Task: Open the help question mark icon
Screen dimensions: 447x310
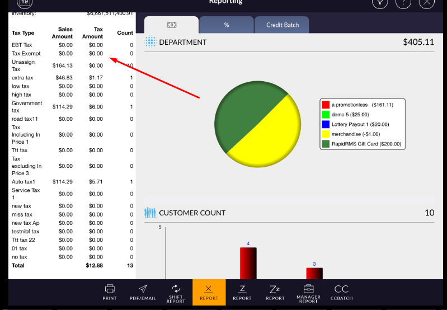Action: 403,2
